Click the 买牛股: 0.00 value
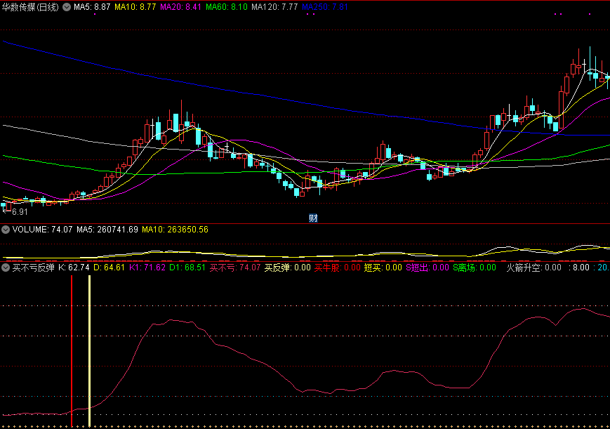Screen dimensions: 610x429 pos(337,268)
